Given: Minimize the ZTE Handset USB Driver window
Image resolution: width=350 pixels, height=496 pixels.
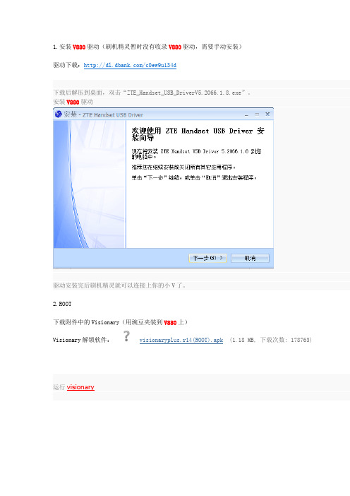Looking at the screenshot, I should click(x=246, y=114).
